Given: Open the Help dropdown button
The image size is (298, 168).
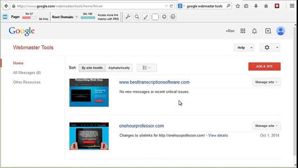Looking at the screenshot, I should [x=244, y=48].
